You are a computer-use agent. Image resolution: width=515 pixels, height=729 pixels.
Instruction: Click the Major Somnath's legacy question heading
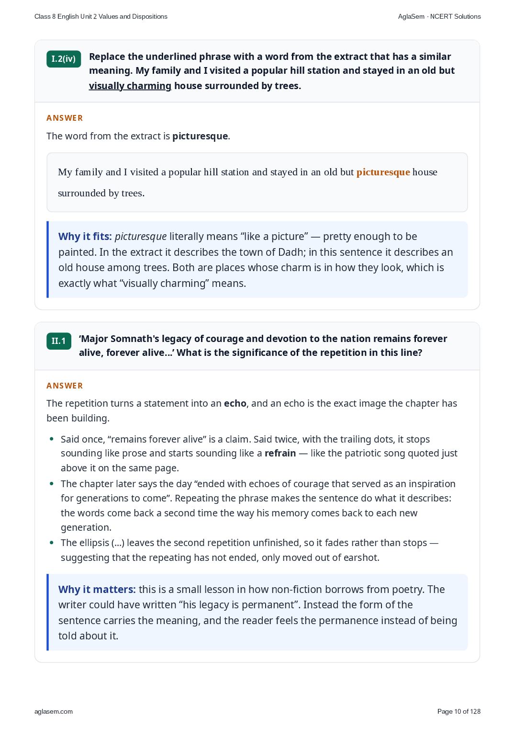[263, 345]
